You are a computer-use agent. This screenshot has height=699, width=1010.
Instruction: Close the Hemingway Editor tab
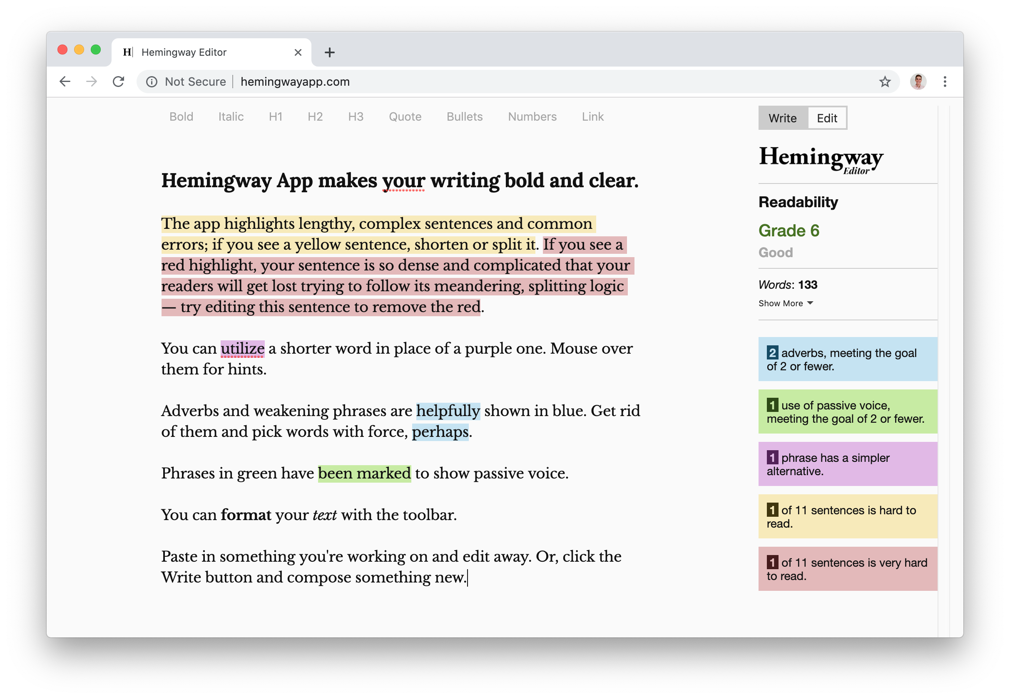[298, 52]
